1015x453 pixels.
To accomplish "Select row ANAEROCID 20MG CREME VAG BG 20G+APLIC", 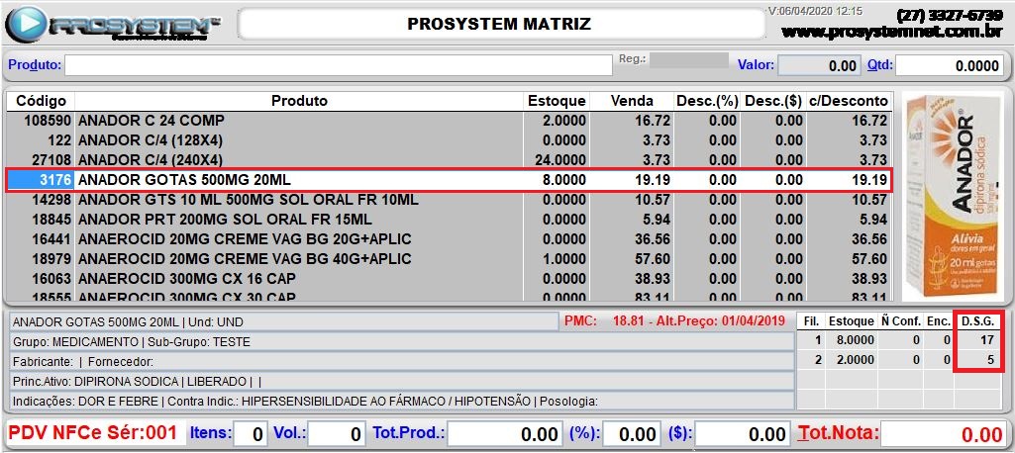I will 448,239.
